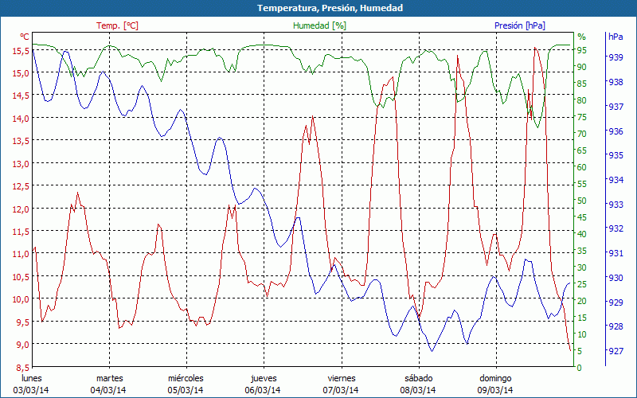
Task: Click the 15,5 temperature axis tick
Action: (21, 50)
